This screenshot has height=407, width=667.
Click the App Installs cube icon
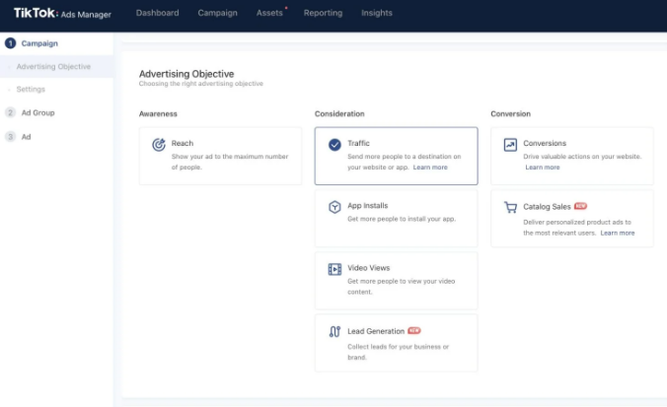tap(334, 207)
